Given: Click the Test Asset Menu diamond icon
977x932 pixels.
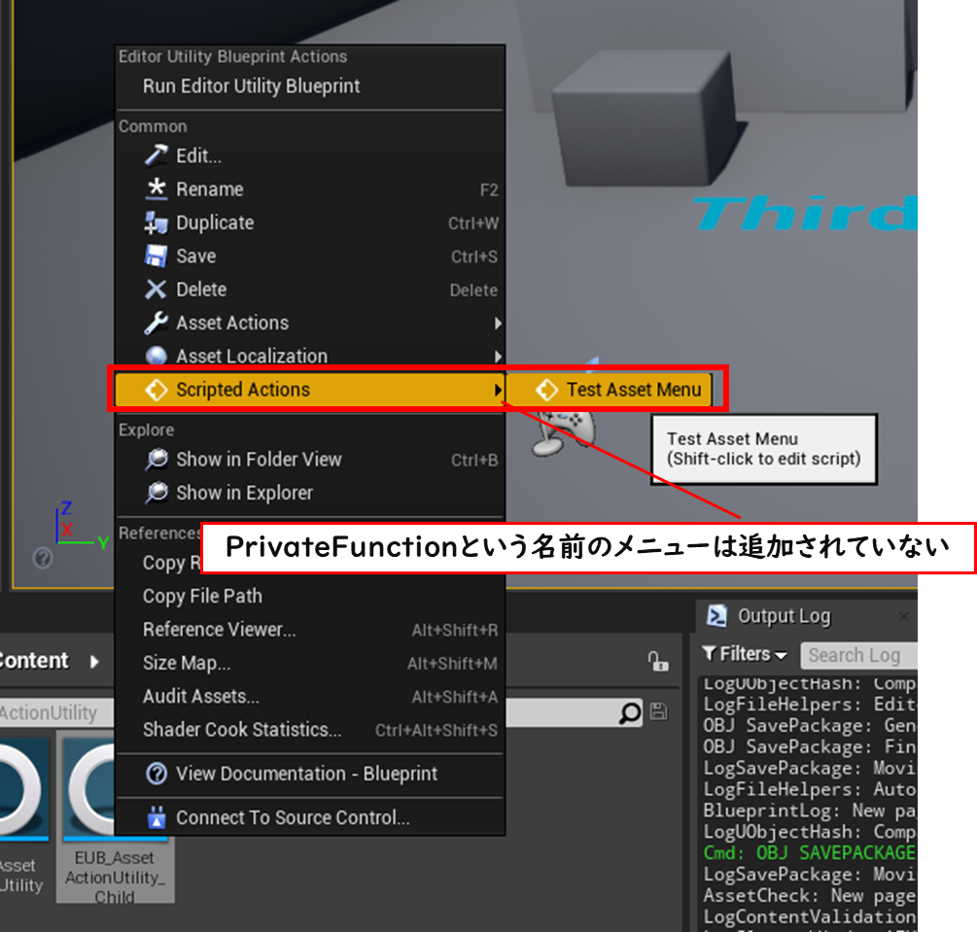Looking at the screenshot, I should pos(546,390).
